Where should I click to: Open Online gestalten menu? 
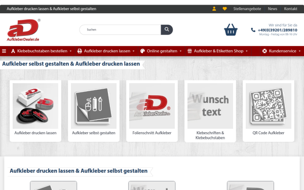[162, 51]
